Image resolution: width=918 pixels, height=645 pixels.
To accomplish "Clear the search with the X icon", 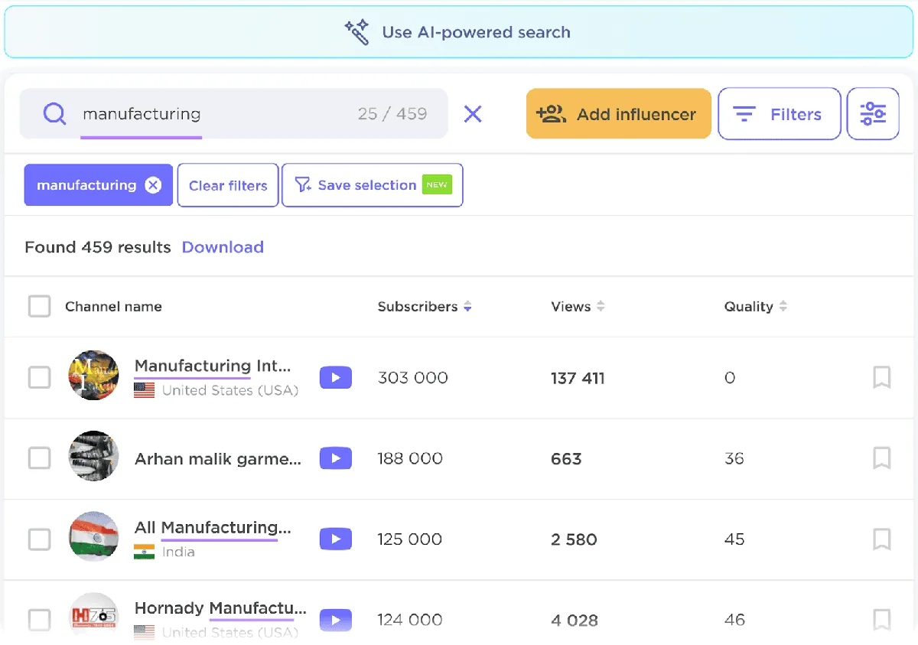I will point(473,114).
